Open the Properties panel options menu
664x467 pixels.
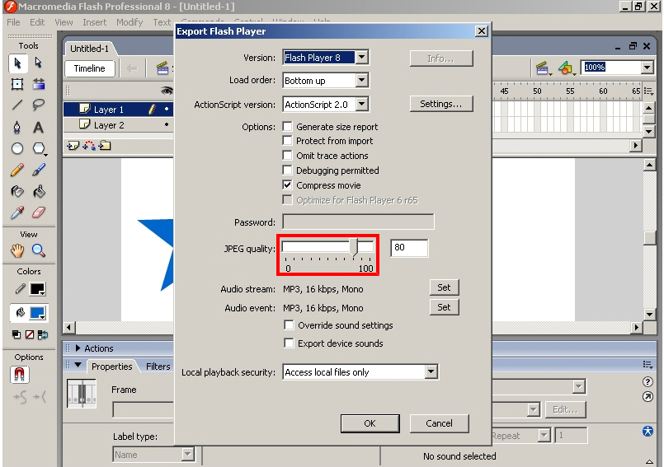pyautogui.click(x=648, y=365)
